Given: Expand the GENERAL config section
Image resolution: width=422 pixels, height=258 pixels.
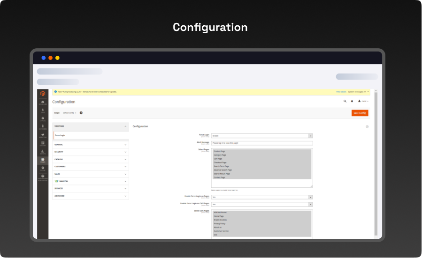Looking at the screenshot, I should [x=91, y=145].
